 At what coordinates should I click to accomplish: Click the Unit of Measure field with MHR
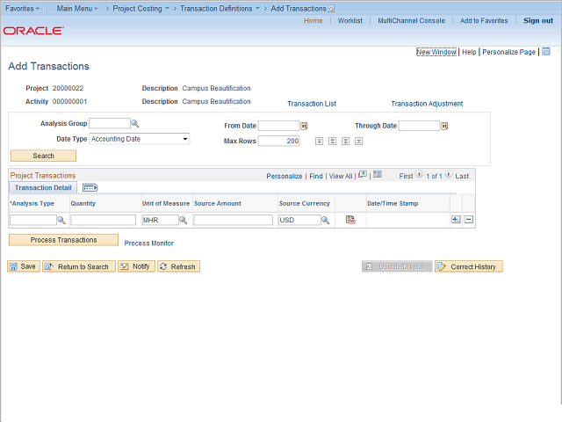pos(160,220)
